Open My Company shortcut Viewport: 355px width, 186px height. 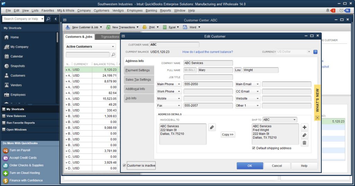click(x=16, y=47)
